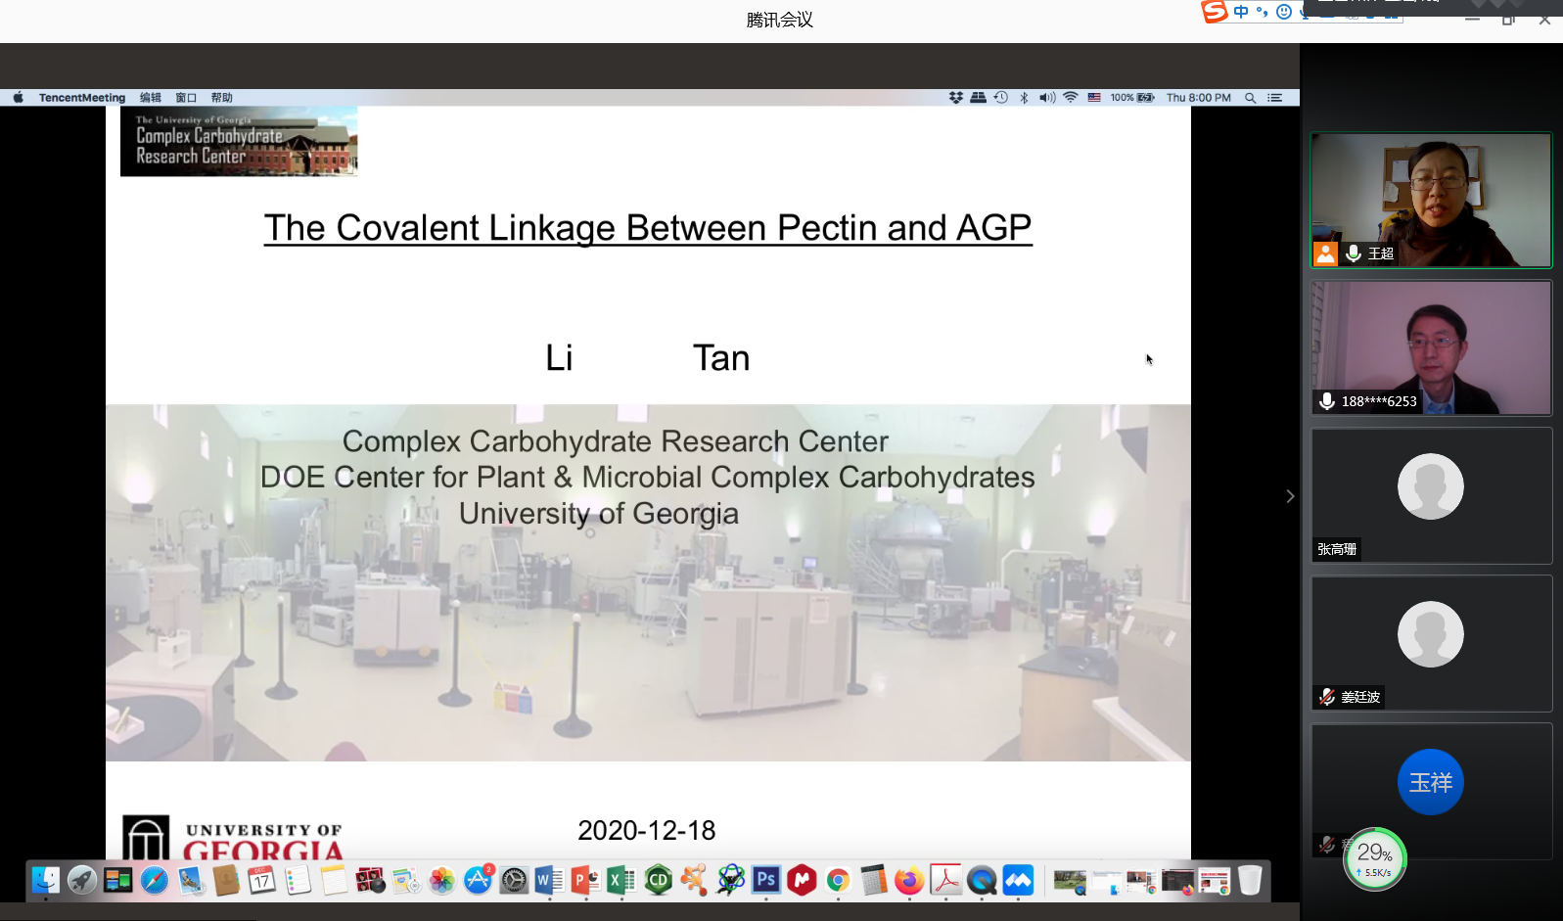Open the Dropbox menu bar icon
The image size is (1563, 921).
click(956, 98)
